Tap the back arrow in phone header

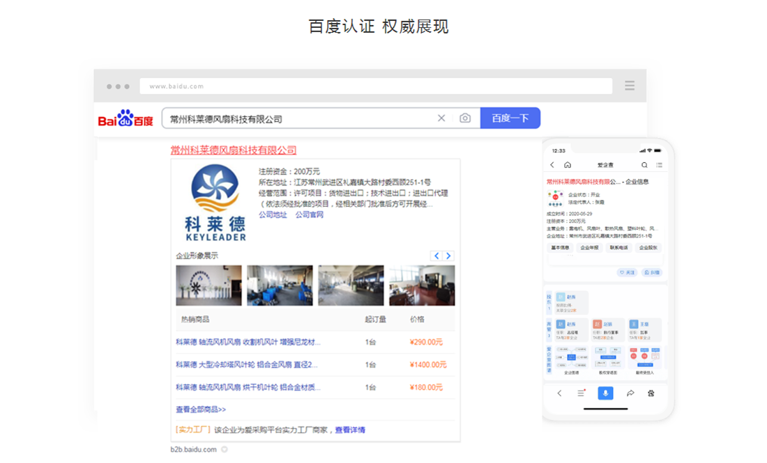[x=552, y=165]
